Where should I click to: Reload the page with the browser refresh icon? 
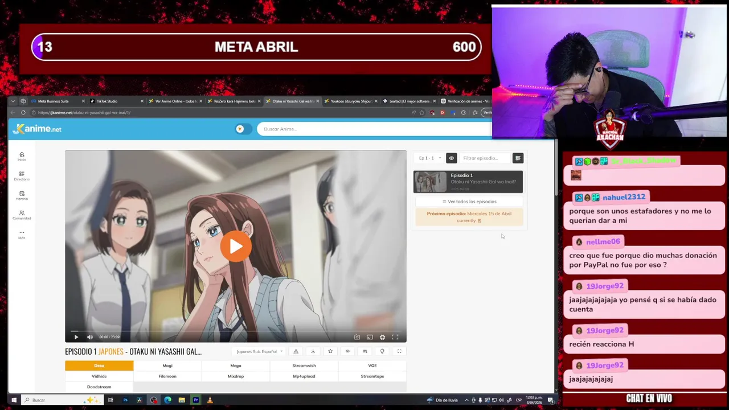[x=23, y=113]
